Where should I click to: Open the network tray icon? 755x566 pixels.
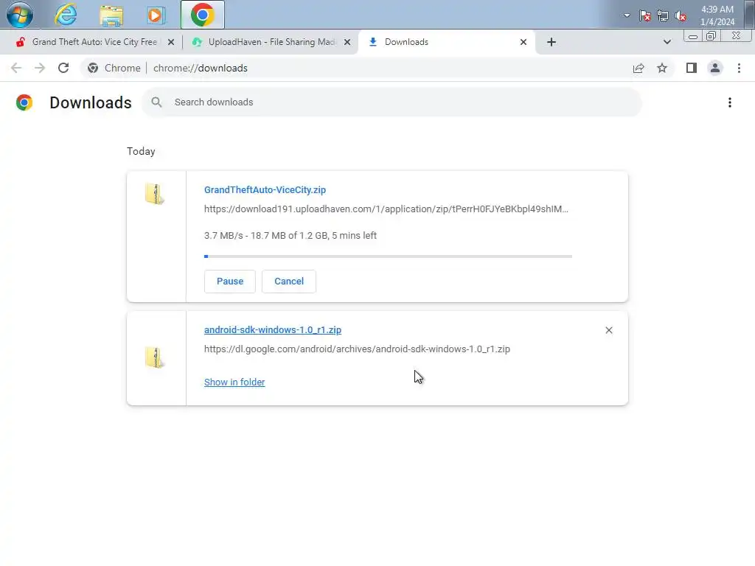tap(663, 15)
